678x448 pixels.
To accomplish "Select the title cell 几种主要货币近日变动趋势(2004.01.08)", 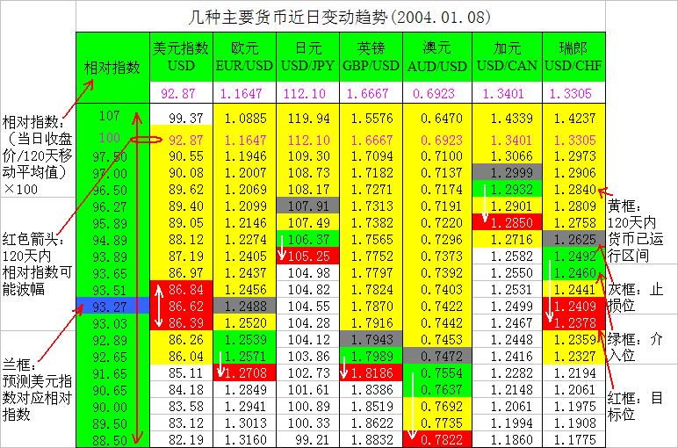I will [340, 17].
